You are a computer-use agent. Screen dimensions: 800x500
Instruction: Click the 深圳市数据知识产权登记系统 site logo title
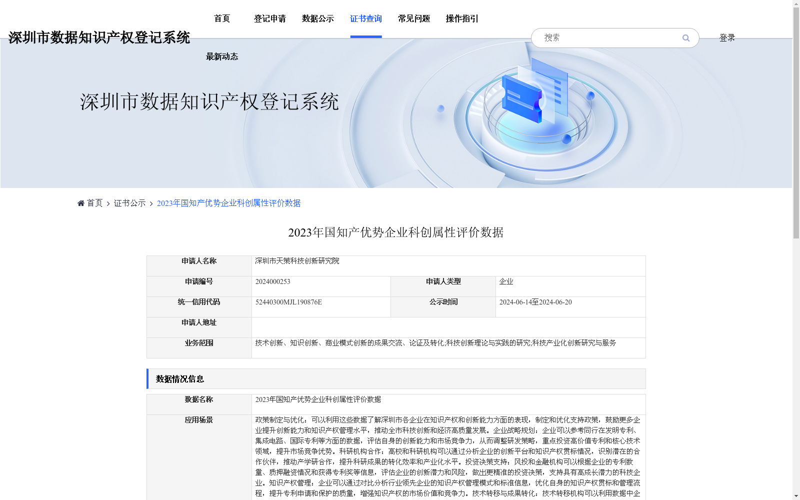pyautogui.click(x=99, y=37)
